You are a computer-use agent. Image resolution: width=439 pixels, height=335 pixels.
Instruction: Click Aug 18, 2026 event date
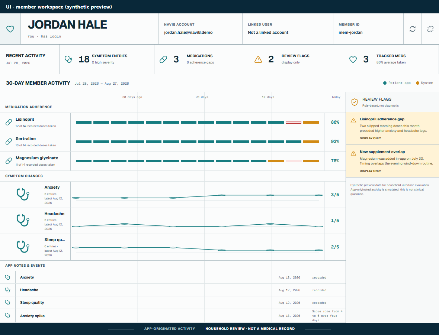pyautogui.click(x=289, y=316)
